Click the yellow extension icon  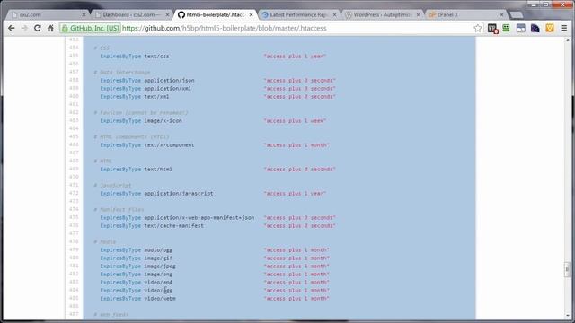(x=549, y=28)
